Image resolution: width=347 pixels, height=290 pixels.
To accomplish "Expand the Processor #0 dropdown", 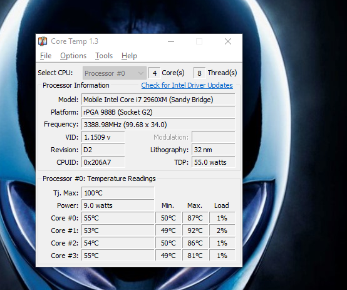I will click(x=115, y=73).
